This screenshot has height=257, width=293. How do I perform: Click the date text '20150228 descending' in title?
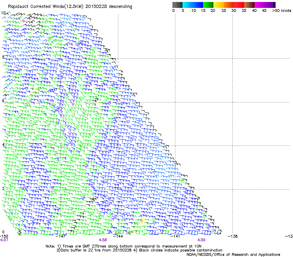tap(109, 7)
